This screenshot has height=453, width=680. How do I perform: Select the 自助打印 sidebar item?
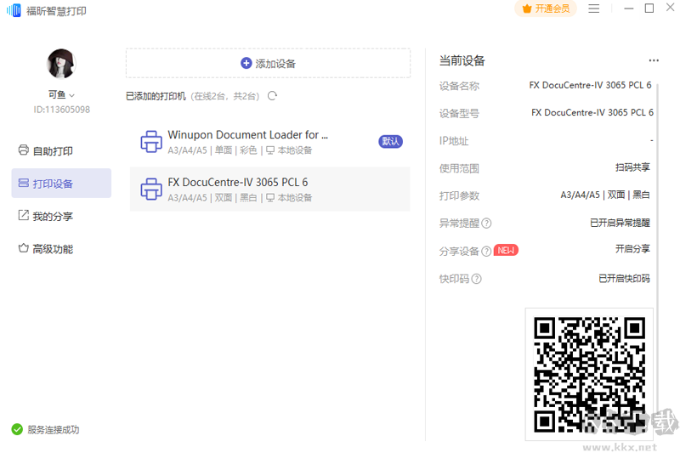click(x=61, y=150)
